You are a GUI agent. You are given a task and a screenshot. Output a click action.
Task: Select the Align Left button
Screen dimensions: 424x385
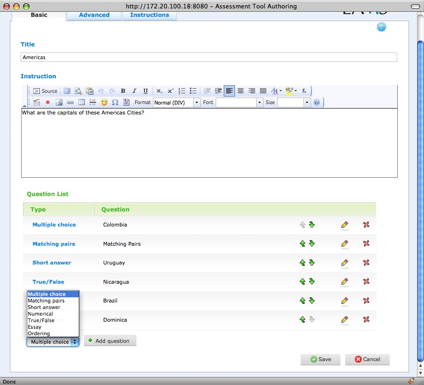(x=229, y=91)
